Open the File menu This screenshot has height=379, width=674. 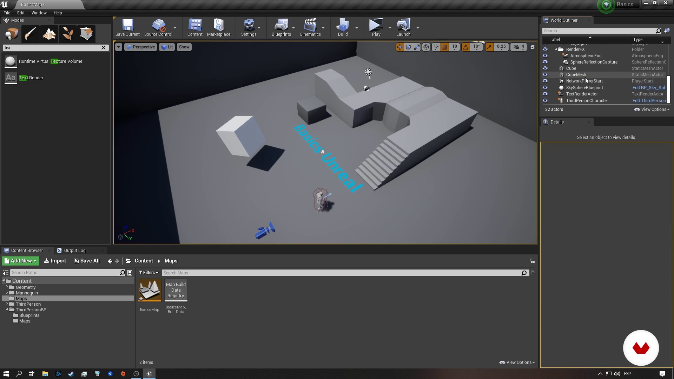(x=7, y=13)
